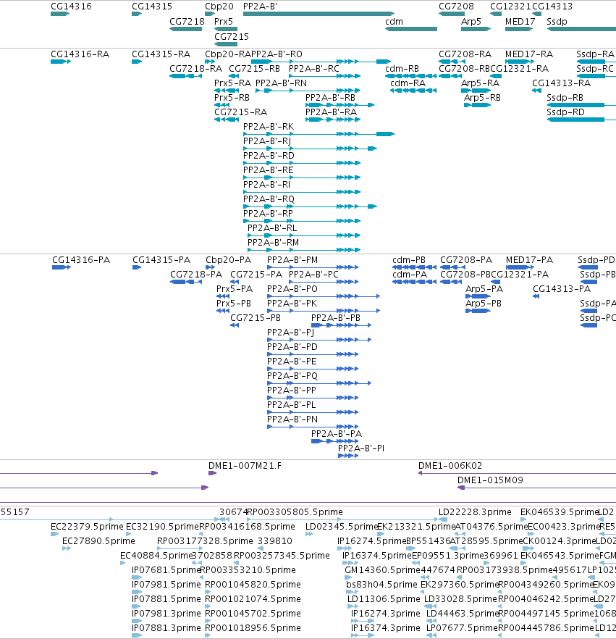Open protein cdm-PB
The height and width of the screenshot is (639, 616).
tap(415, 267)
